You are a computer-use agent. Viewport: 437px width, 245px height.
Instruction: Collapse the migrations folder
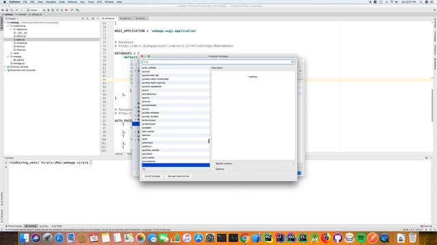pos(11,29)
